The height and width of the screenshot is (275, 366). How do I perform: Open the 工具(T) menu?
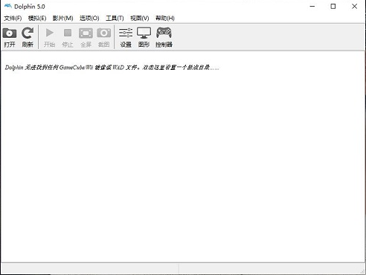coord(115,18)
